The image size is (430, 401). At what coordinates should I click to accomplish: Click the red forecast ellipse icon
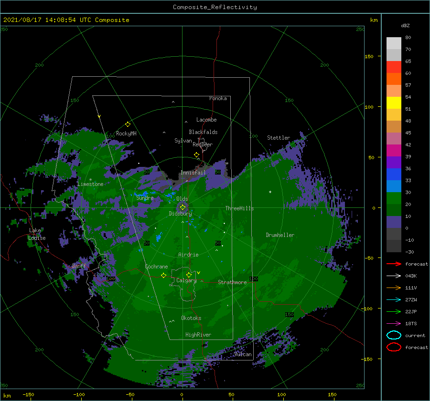[x=394, y=347]
